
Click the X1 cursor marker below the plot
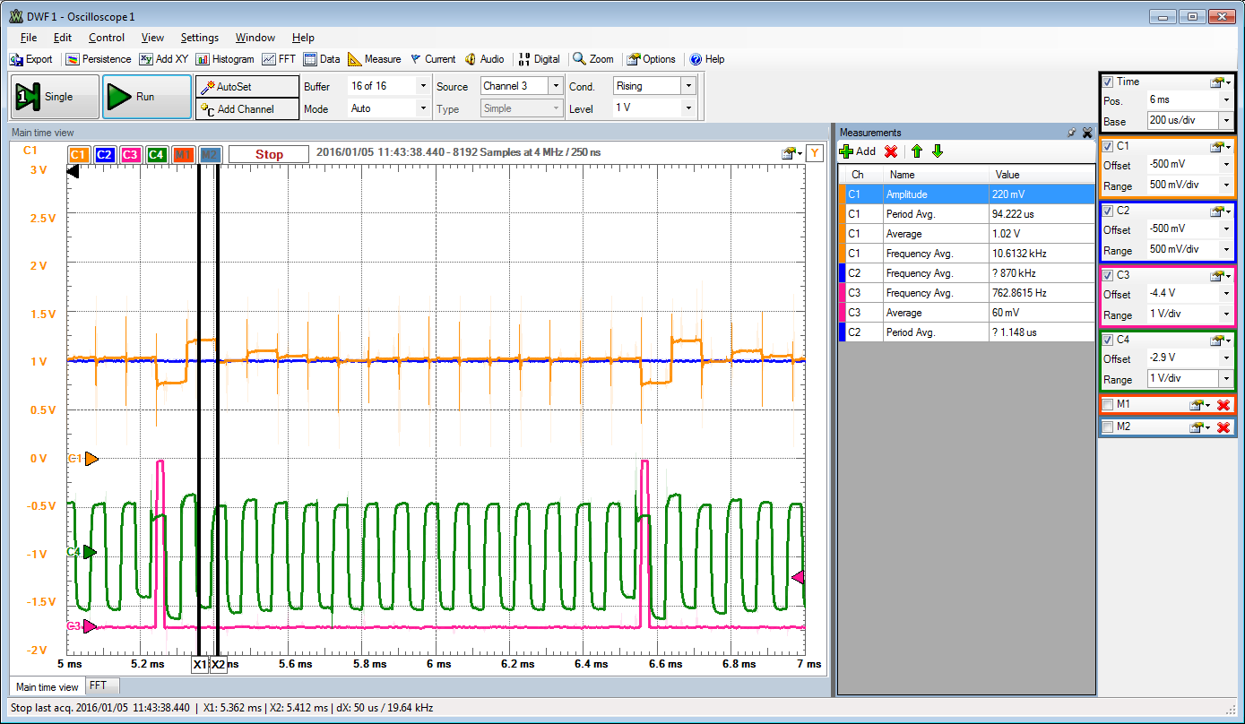(202, 664)
